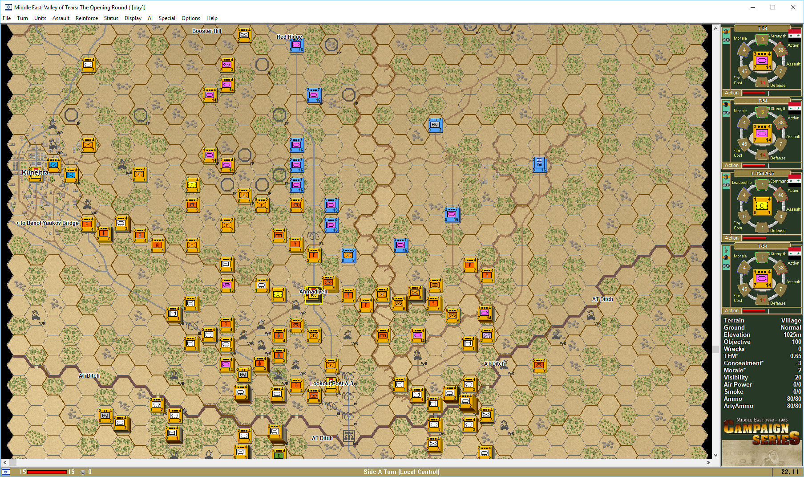This screenshot has width=804, height=477.
Task: Select the minefield marker hex near bottom AT Ditch
Action: point(349,435)
